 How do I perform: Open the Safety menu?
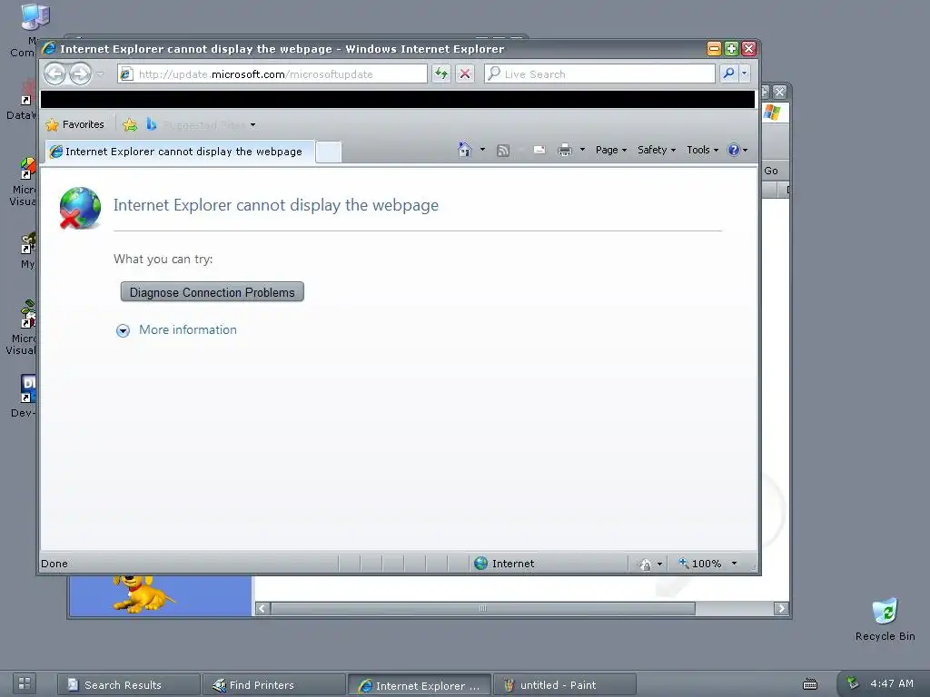[x=657, y=150]
